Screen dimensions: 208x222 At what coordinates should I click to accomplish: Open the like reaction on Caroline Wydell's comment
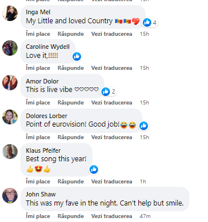(77, 56)
